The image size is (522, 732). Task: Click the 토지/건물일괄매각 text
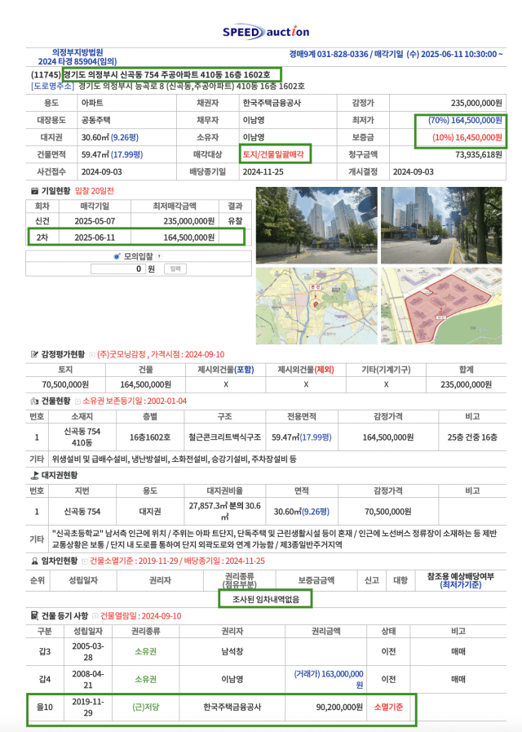[x=273, y=154]
